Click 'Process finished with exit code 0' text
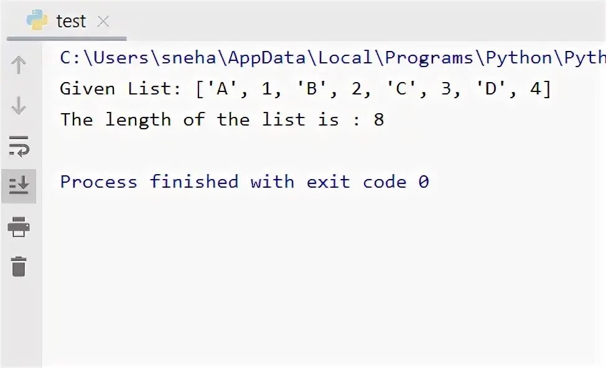Image resolution: width=606 pixels, height=368 pixels. 245,182
